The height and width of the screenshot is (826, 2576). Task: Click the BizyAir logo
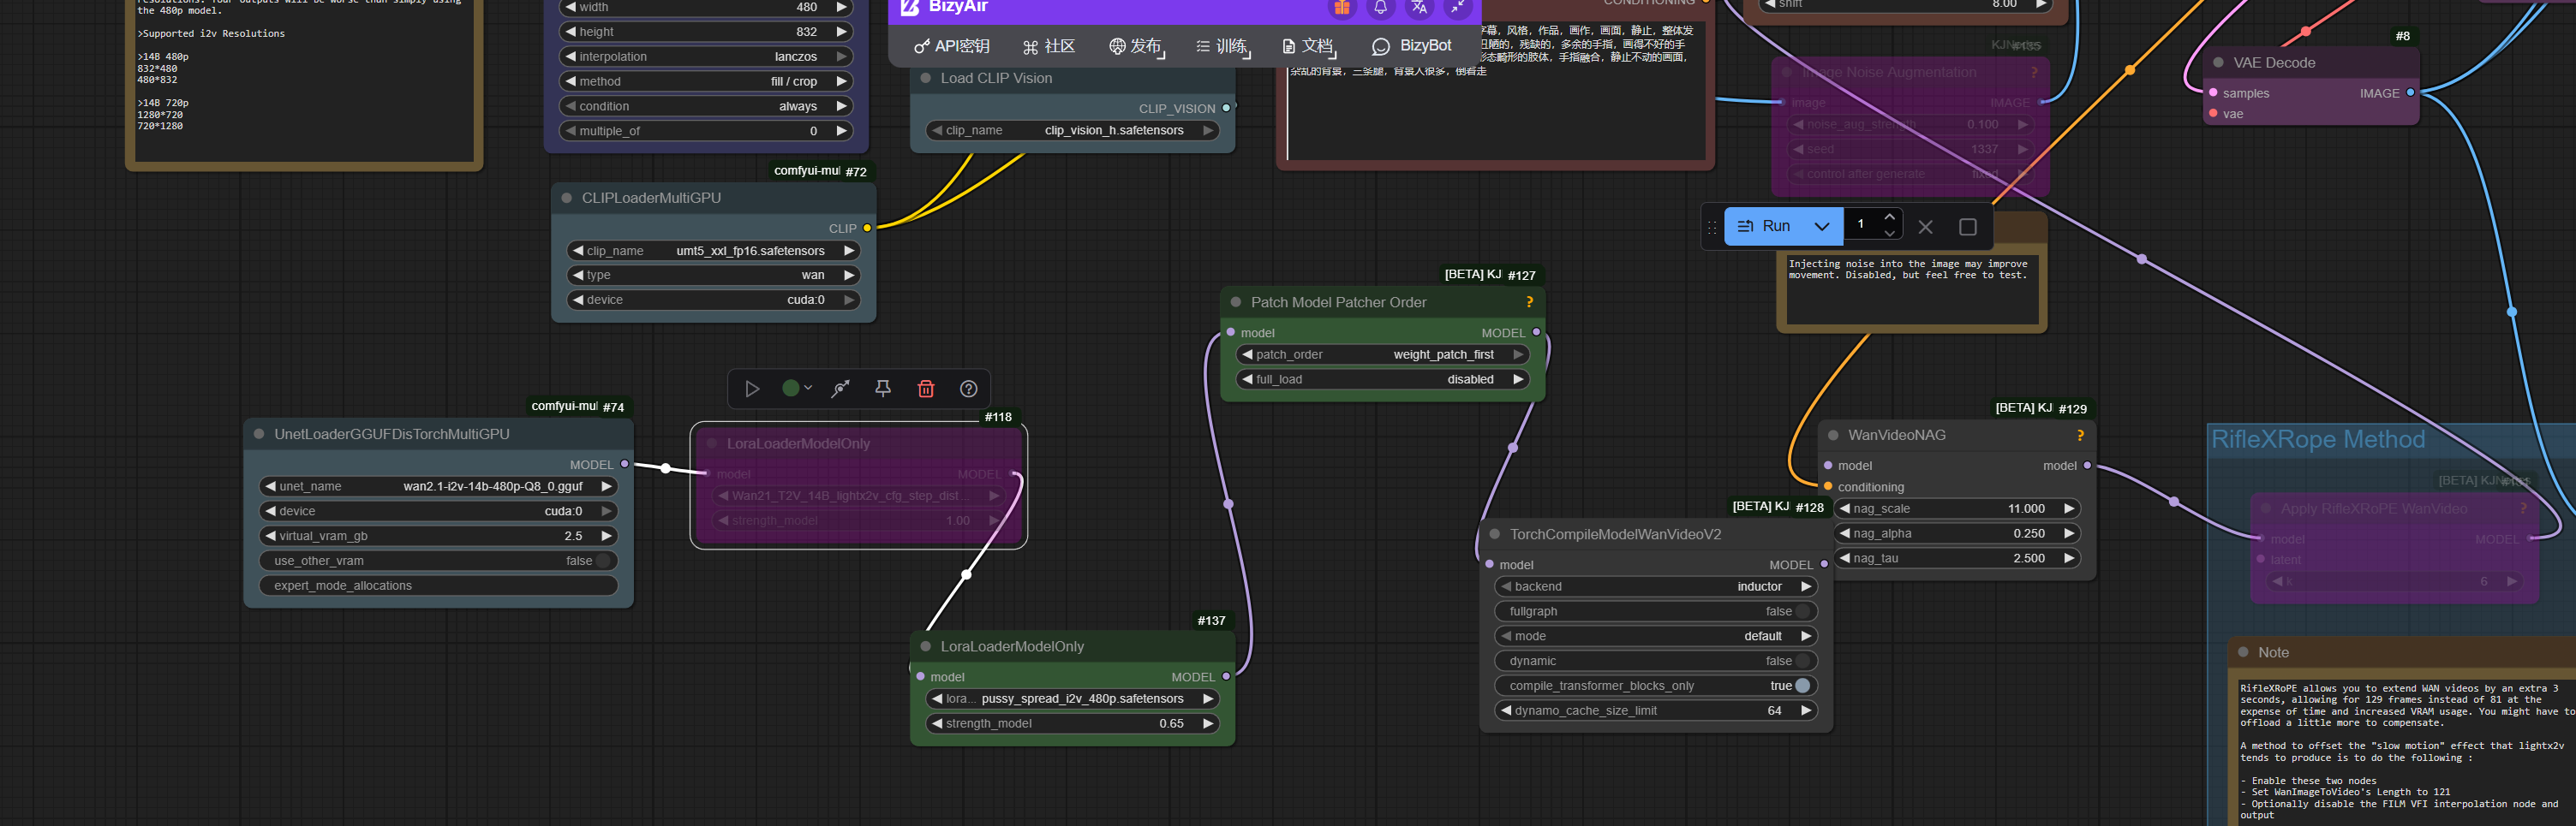(x=910, y=7)
